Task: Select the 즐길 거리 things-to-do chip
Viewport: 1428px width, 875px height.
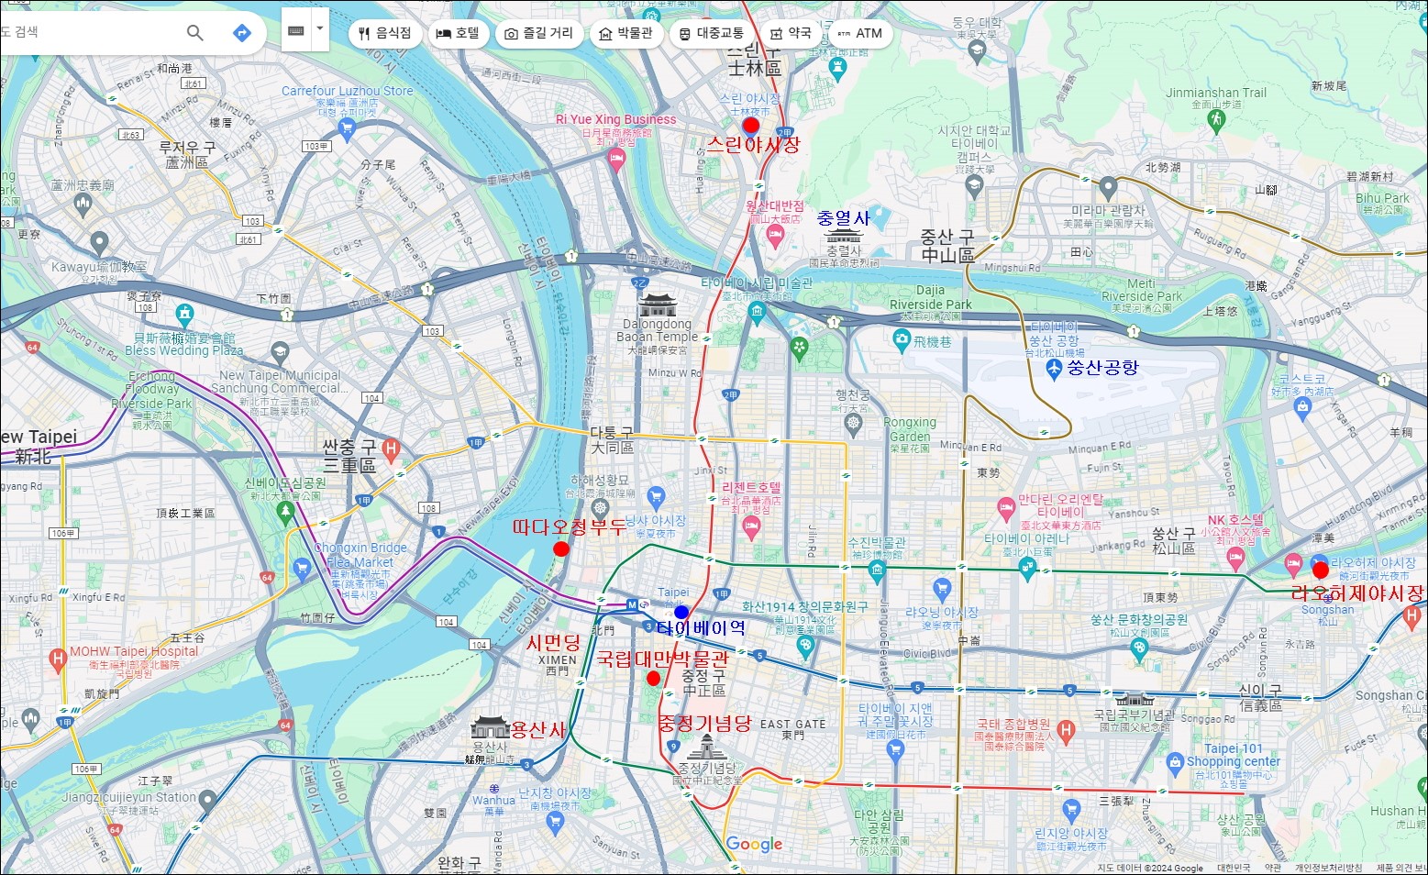Action: [538, 33]
